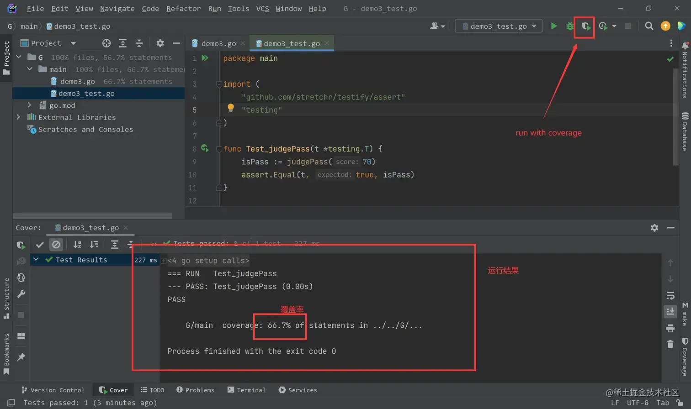This screenshot has height=409, width=691.
Task: Toggle soft-wrap in console output
Action: (670, 295)
